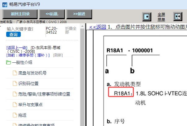187x126 pixels.
Task: Open 举升与支撑点 document
Action: point(30,105)
